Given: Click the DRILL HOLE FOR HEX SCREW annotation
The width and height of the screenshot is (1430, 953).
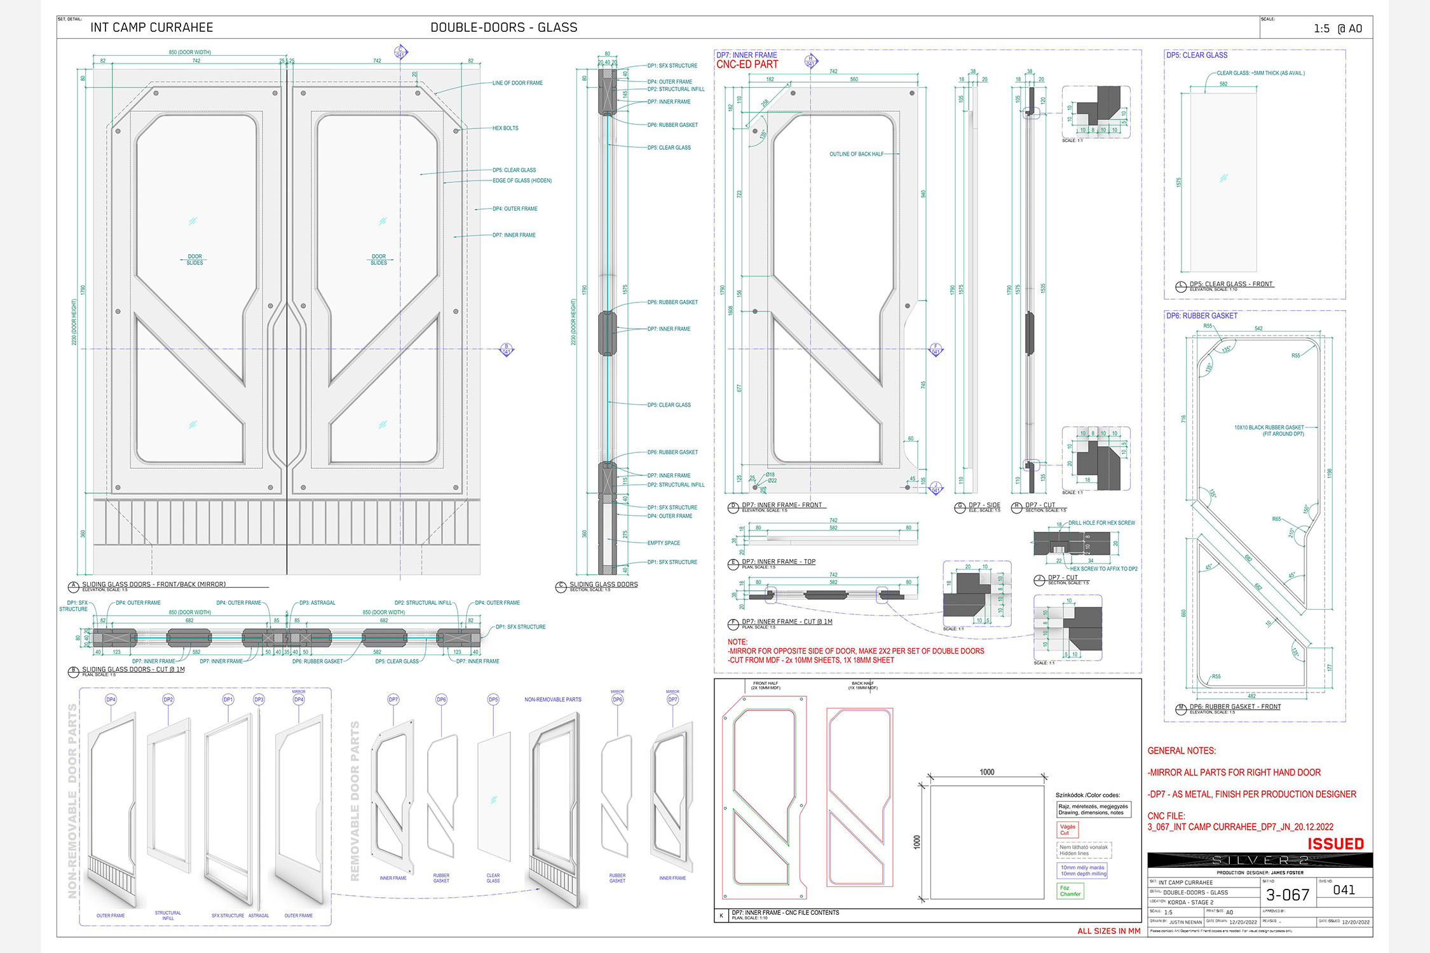Looking at the screenshot, I should coord(1101,523).
